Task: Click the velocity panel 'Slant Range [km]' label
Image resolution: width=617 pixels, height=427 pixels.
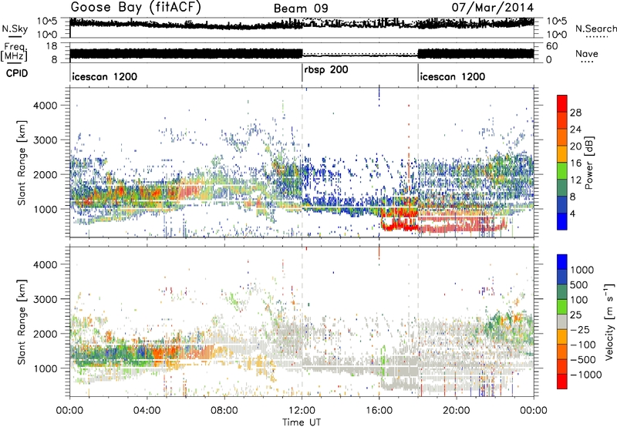Action: [x=22, y=321]
